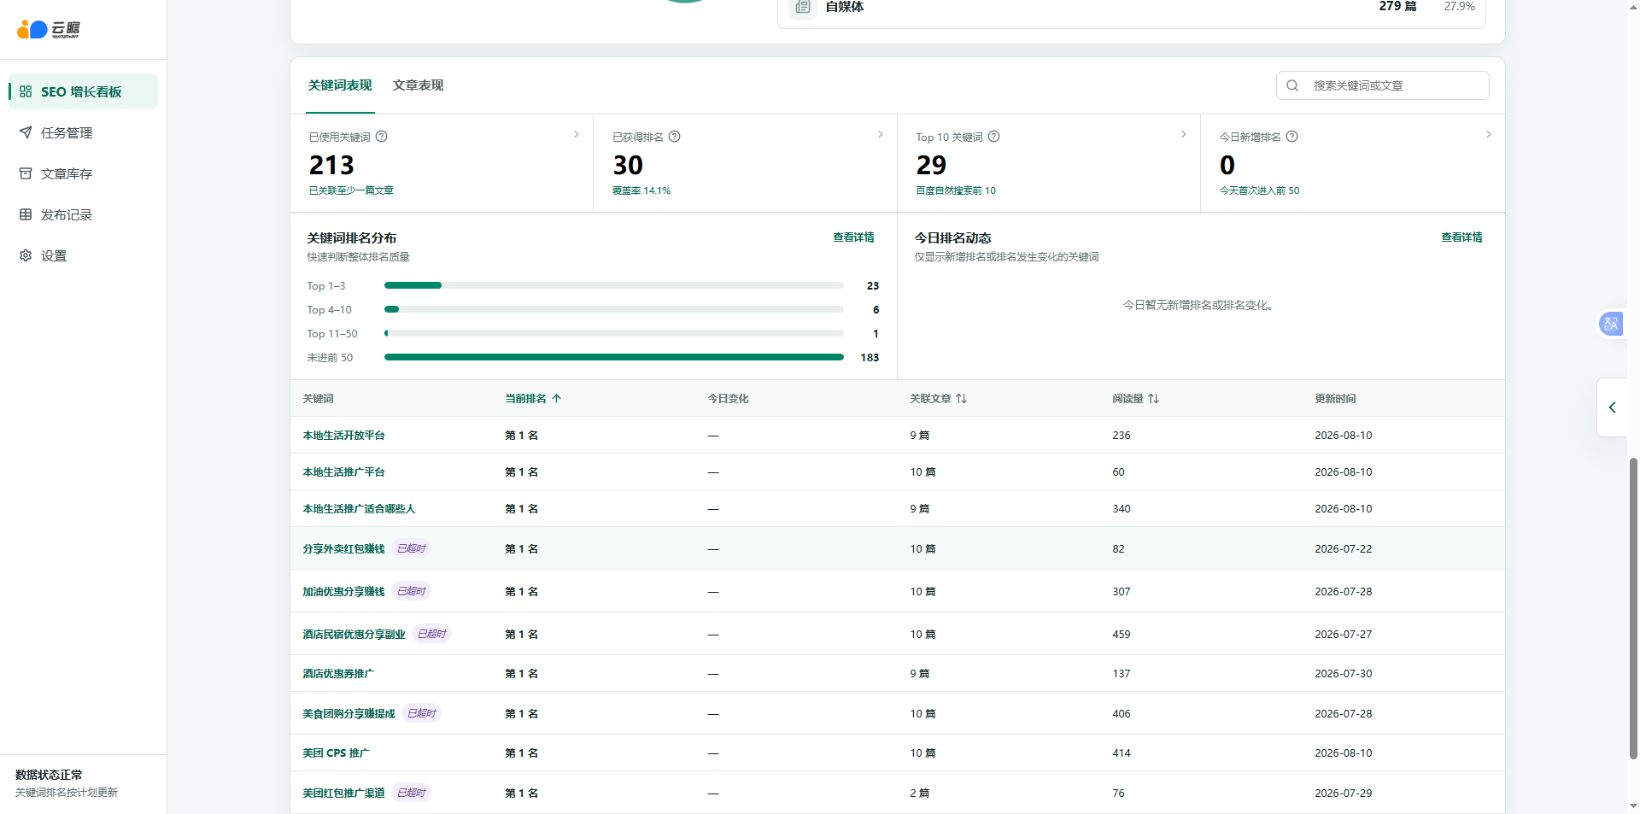Screen dimensions: 1640x814
Task: Click the 发布记录 table icon
Action: (26, 214)
